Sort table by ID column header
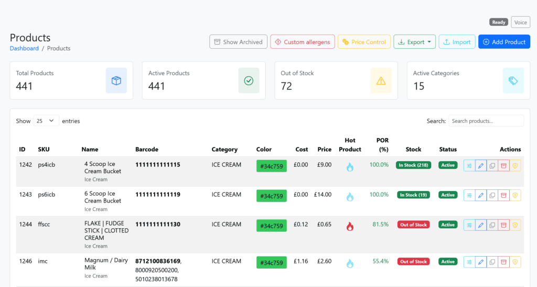537x287 pixels. click(22, 150)
